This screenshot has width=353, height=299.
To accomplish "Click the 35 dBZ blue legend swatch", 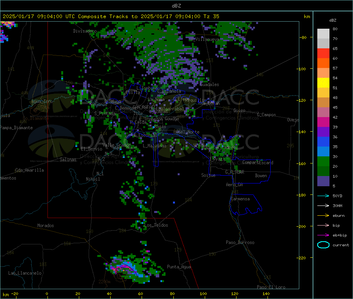I will click(x=323, y=141).
